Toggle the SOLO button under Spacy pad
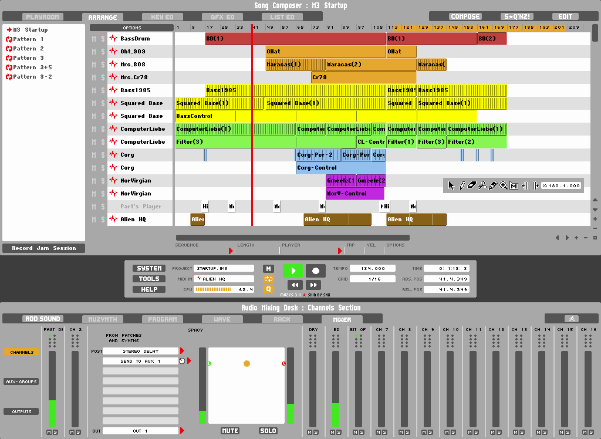This screenshot has width=601, height=439. tap(268, 431)
